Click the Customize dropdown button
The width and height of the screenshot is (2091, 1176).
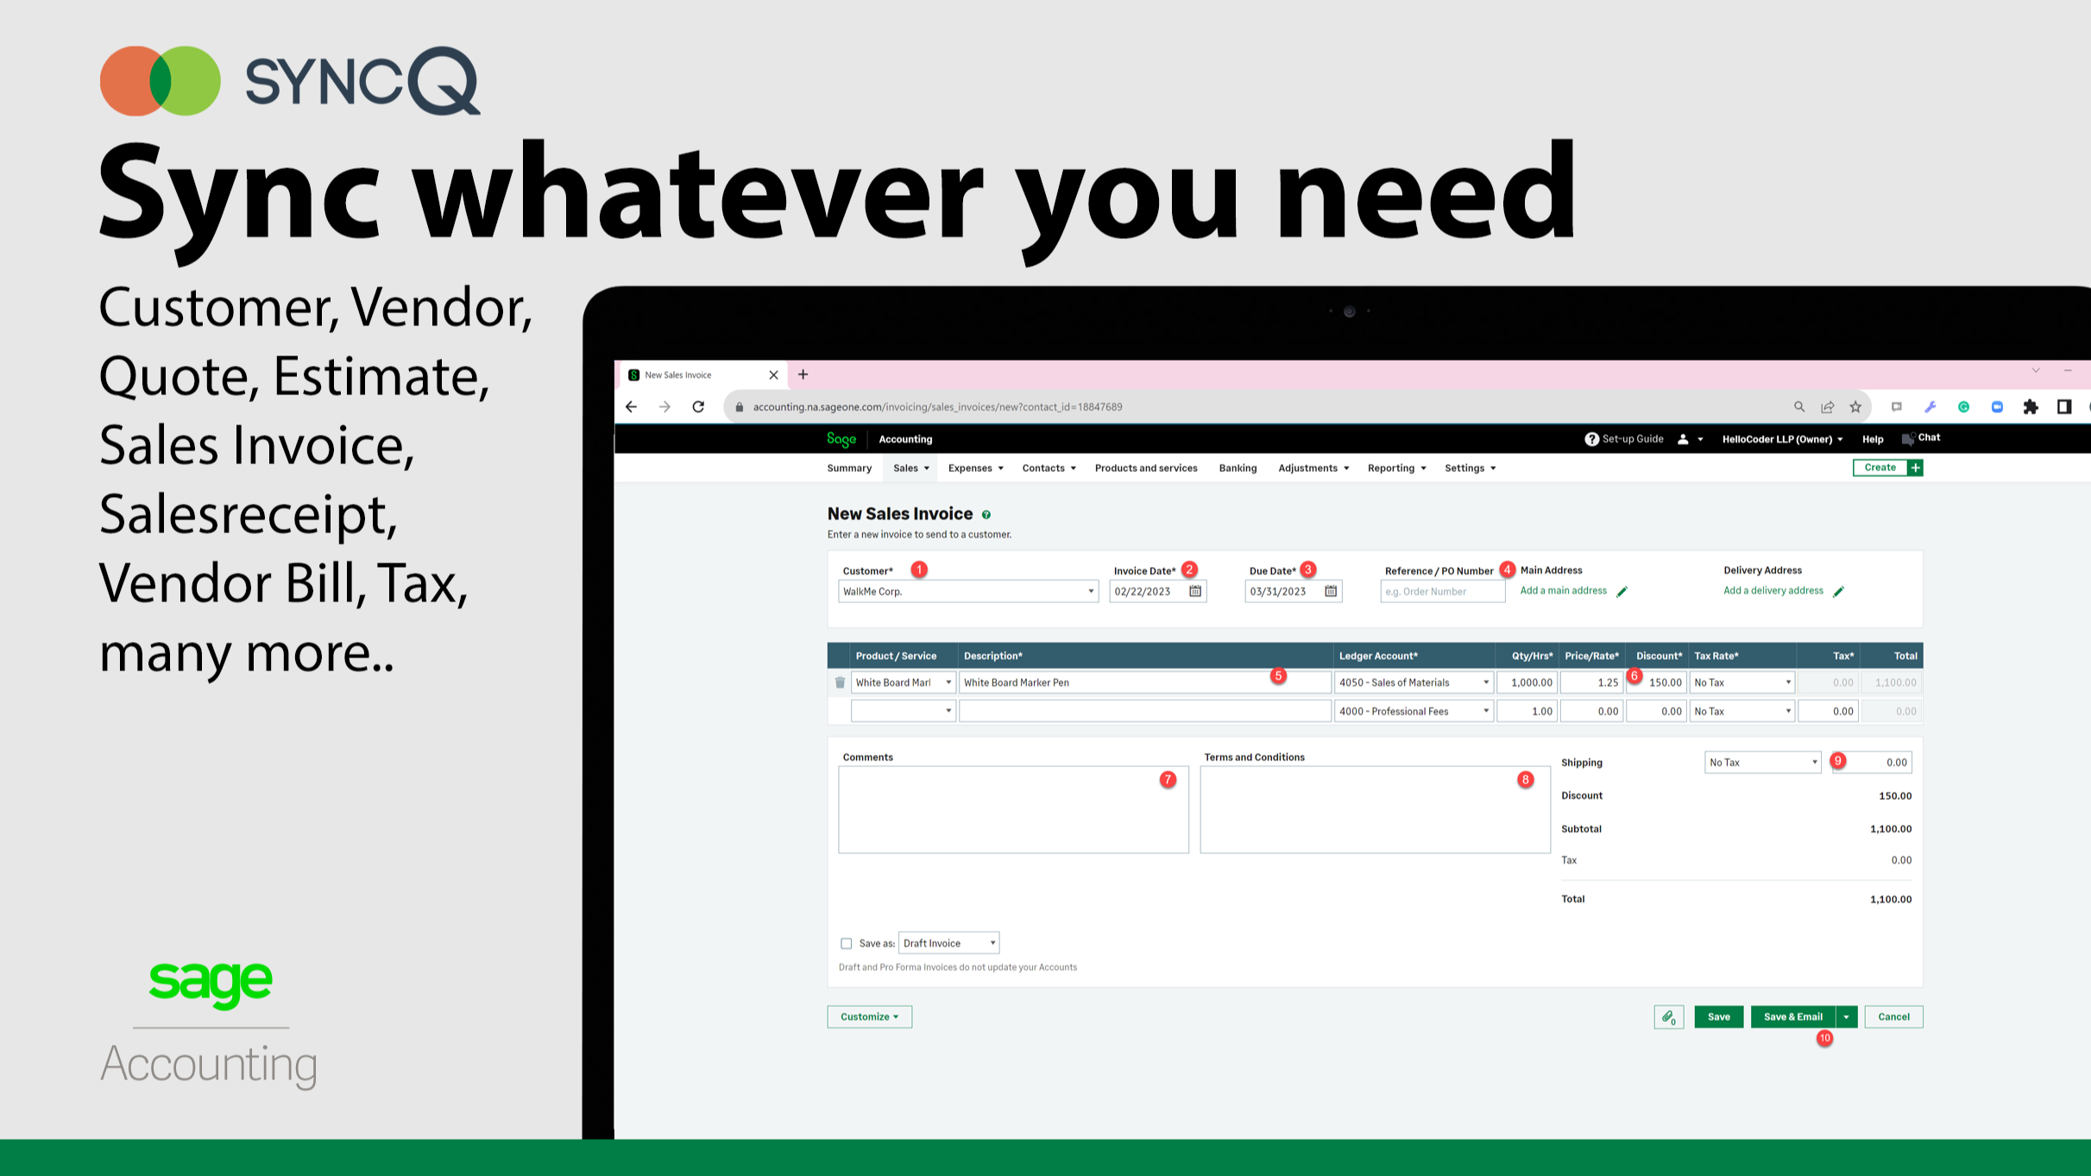867,1016
